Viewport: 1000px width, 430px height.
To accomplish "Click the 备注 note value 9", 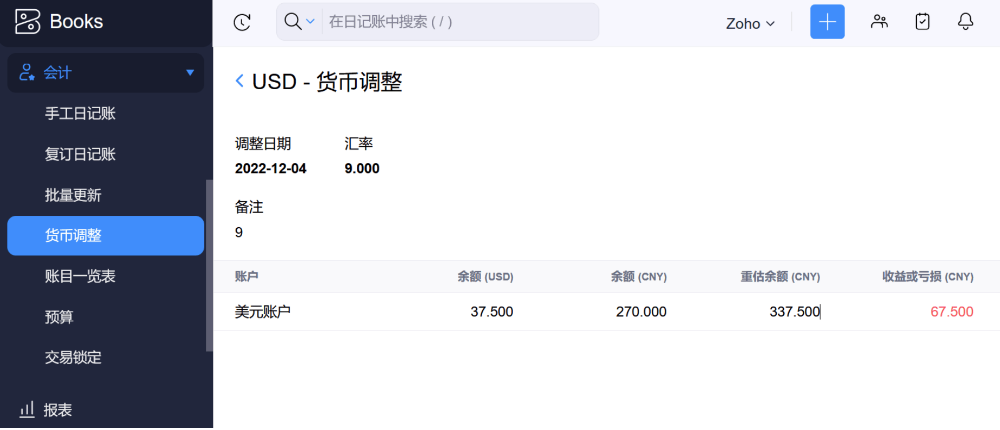I will pos(239,232).
